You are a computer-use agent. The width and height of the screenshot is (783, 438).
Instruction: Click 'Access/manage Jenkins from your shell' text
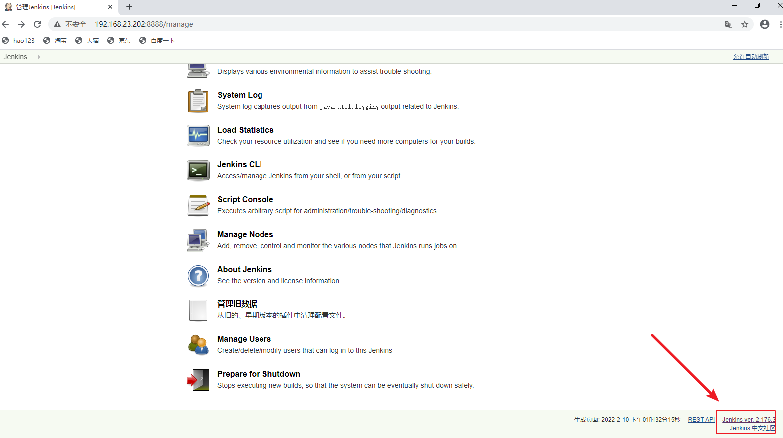click(309, 176)
